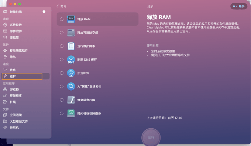Open the 空间透镜 sidebar item
This screenshot has height=146, width=251.
(25, 115)
